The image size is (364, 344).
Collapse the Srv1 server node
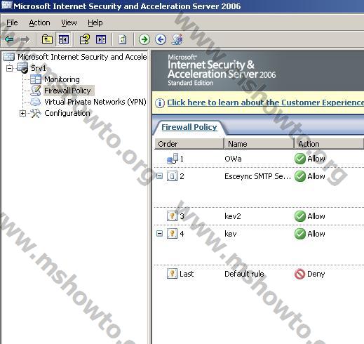click(9, 68)
